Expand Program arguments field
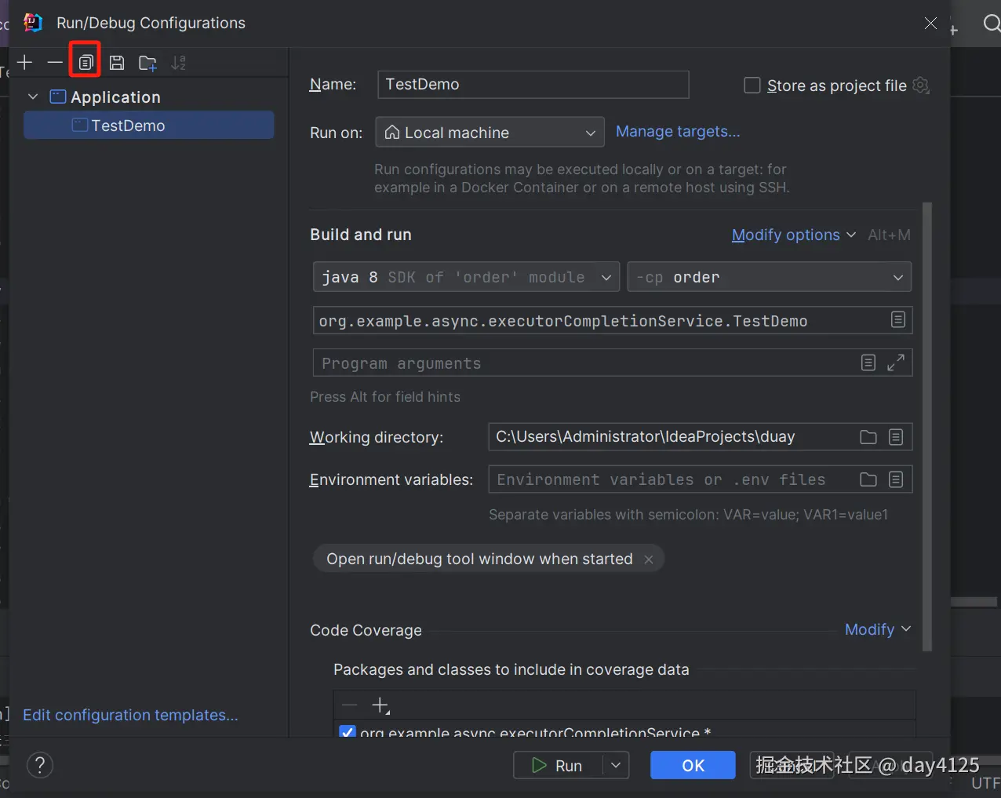Image resolution: width=1001 pixels, height=798 pixels. click(896, 363)
